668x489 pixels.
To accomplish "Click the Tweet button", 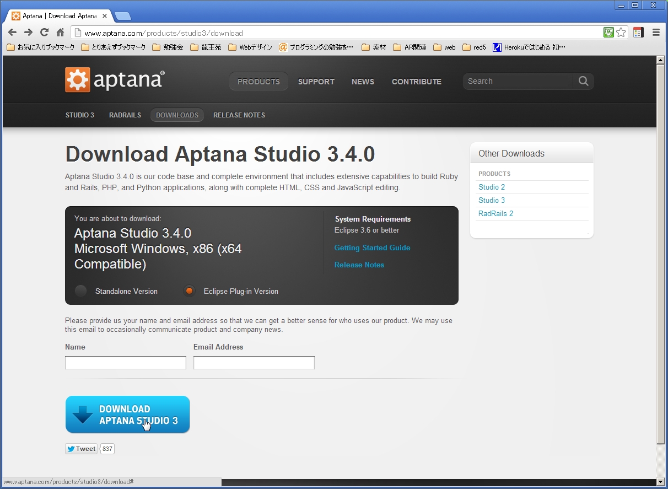I will 81,449.
